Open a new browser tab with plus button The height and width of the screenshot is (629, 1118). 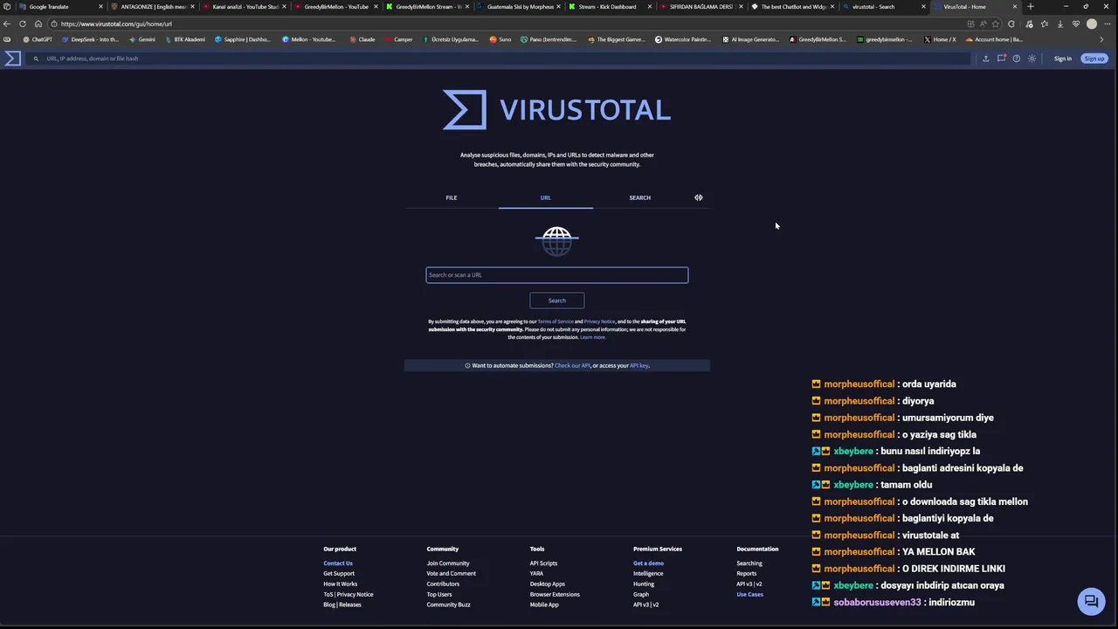point(1031,7)
